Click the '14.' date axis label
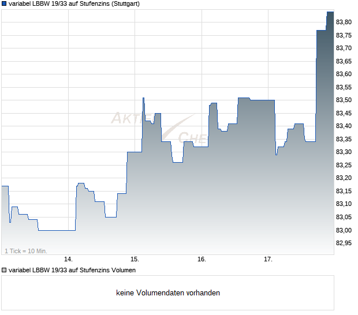Image resolution: width=358 pixels, height=315 pixels. 68,260
